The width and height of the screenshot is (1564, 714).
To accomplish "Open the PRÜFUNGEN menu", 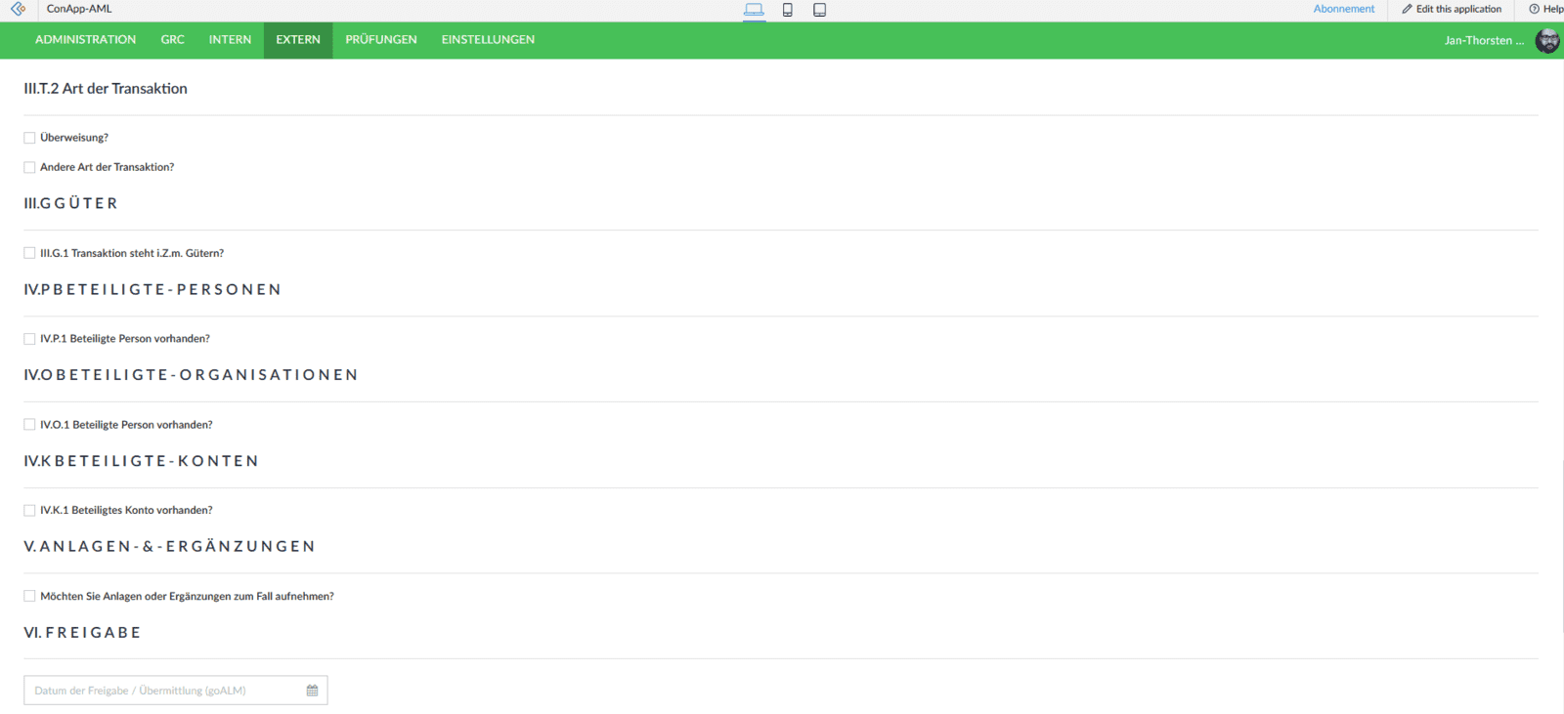I will pyautogui.click(x=380, y=40).
